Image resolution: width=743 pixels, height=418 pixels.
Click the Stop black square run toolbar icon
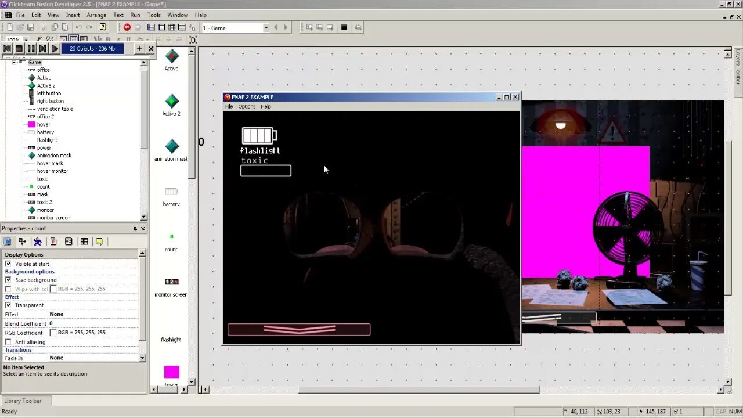(344, 27)
